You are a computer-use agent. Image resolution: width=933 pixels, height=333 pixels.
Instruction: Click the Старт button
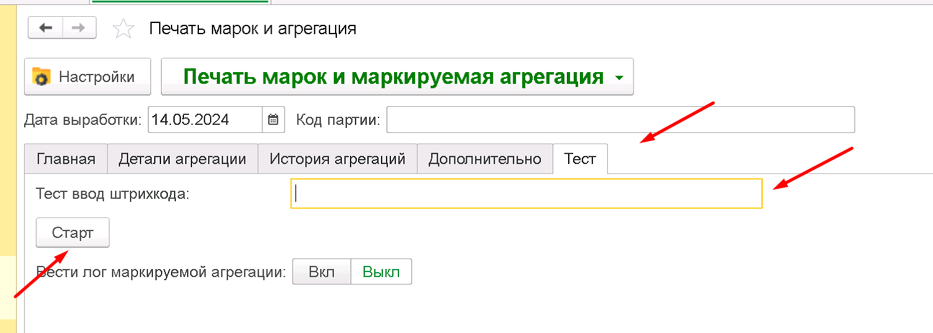73,233
